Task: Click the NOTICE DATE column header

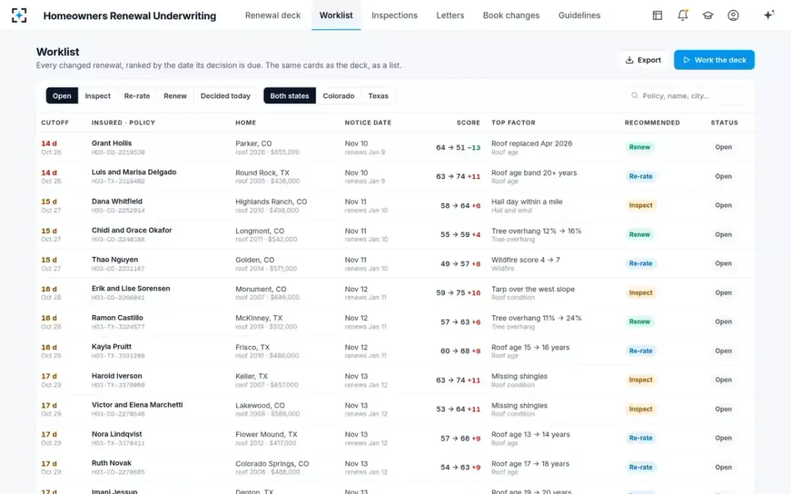Action: click(x=368, y=123)
